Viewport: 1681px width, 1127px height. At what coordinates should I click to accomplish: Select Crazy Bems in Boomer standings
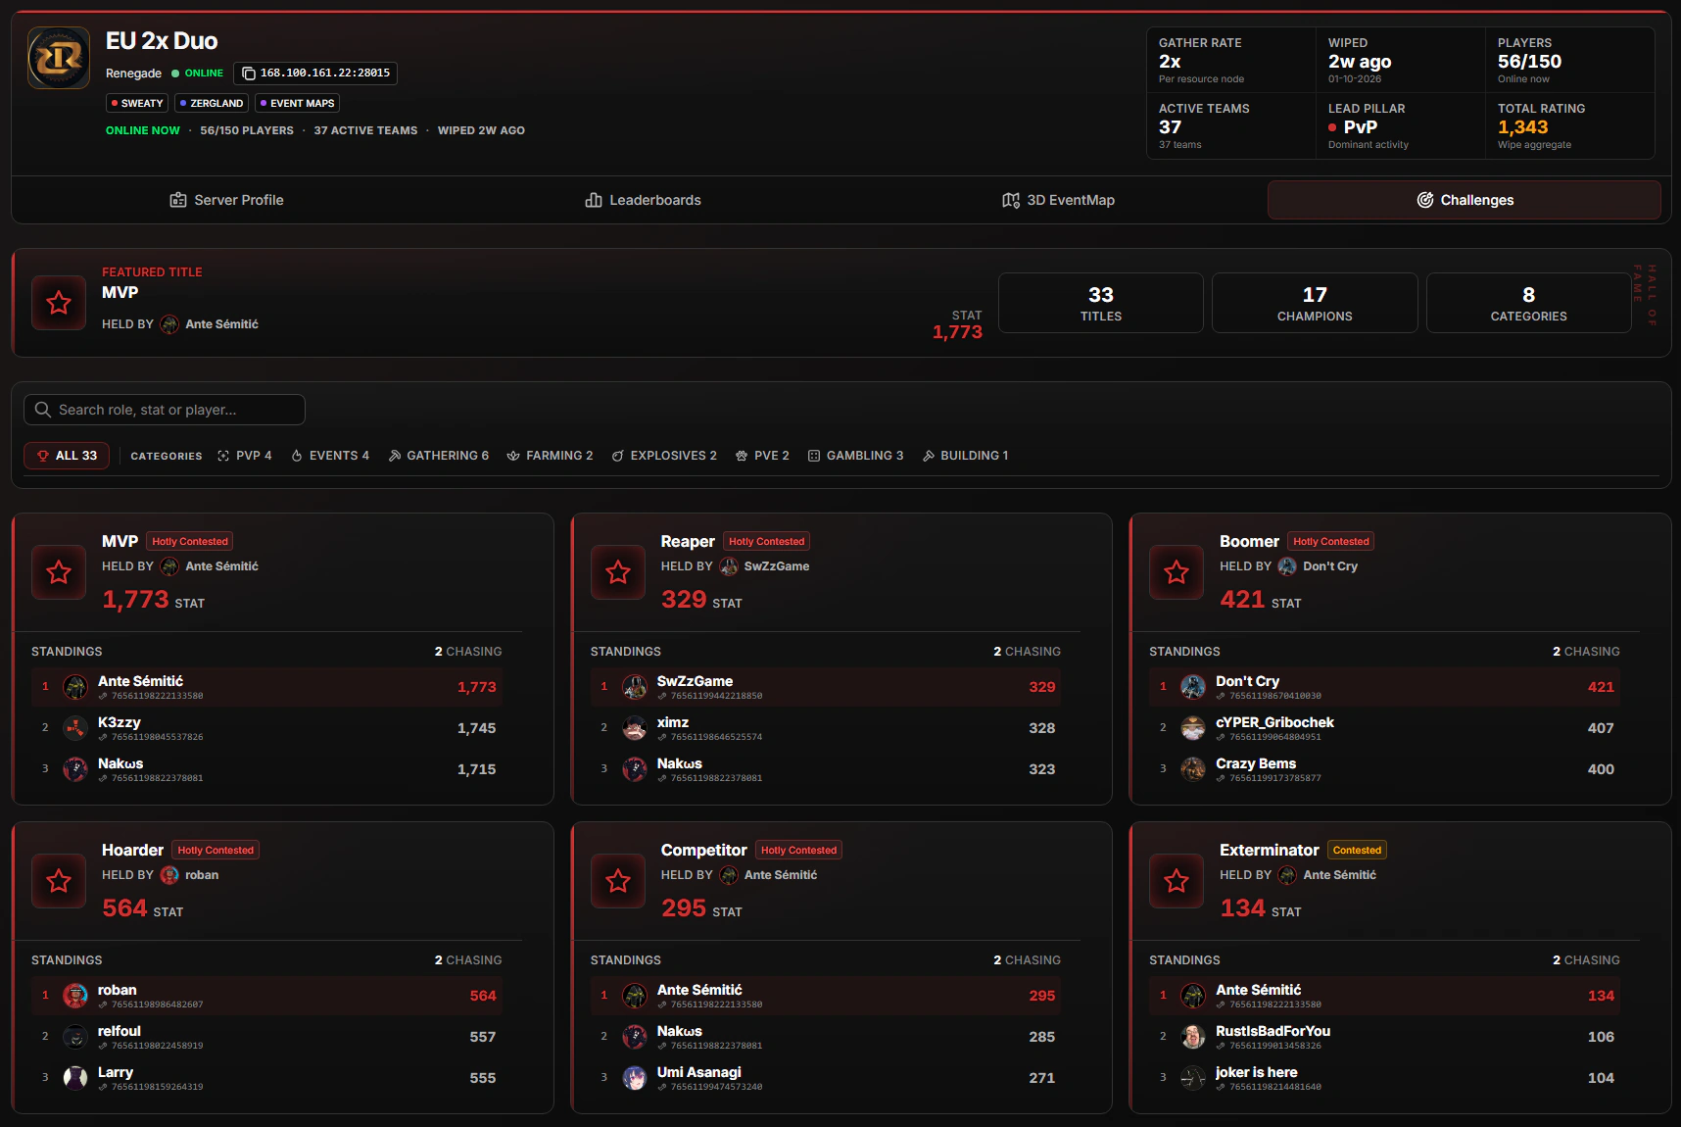(x=1384, y=769)
